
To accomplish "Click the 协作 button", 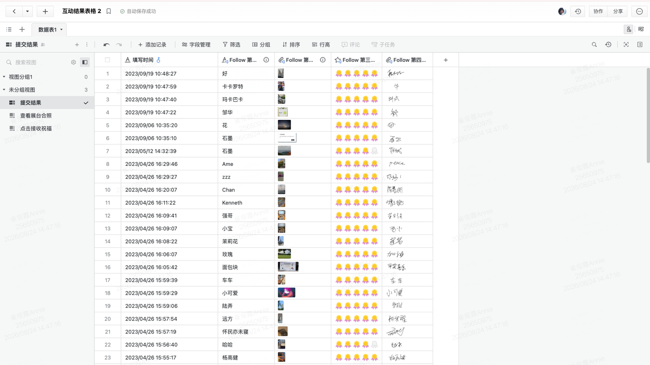I will point(598,11).
